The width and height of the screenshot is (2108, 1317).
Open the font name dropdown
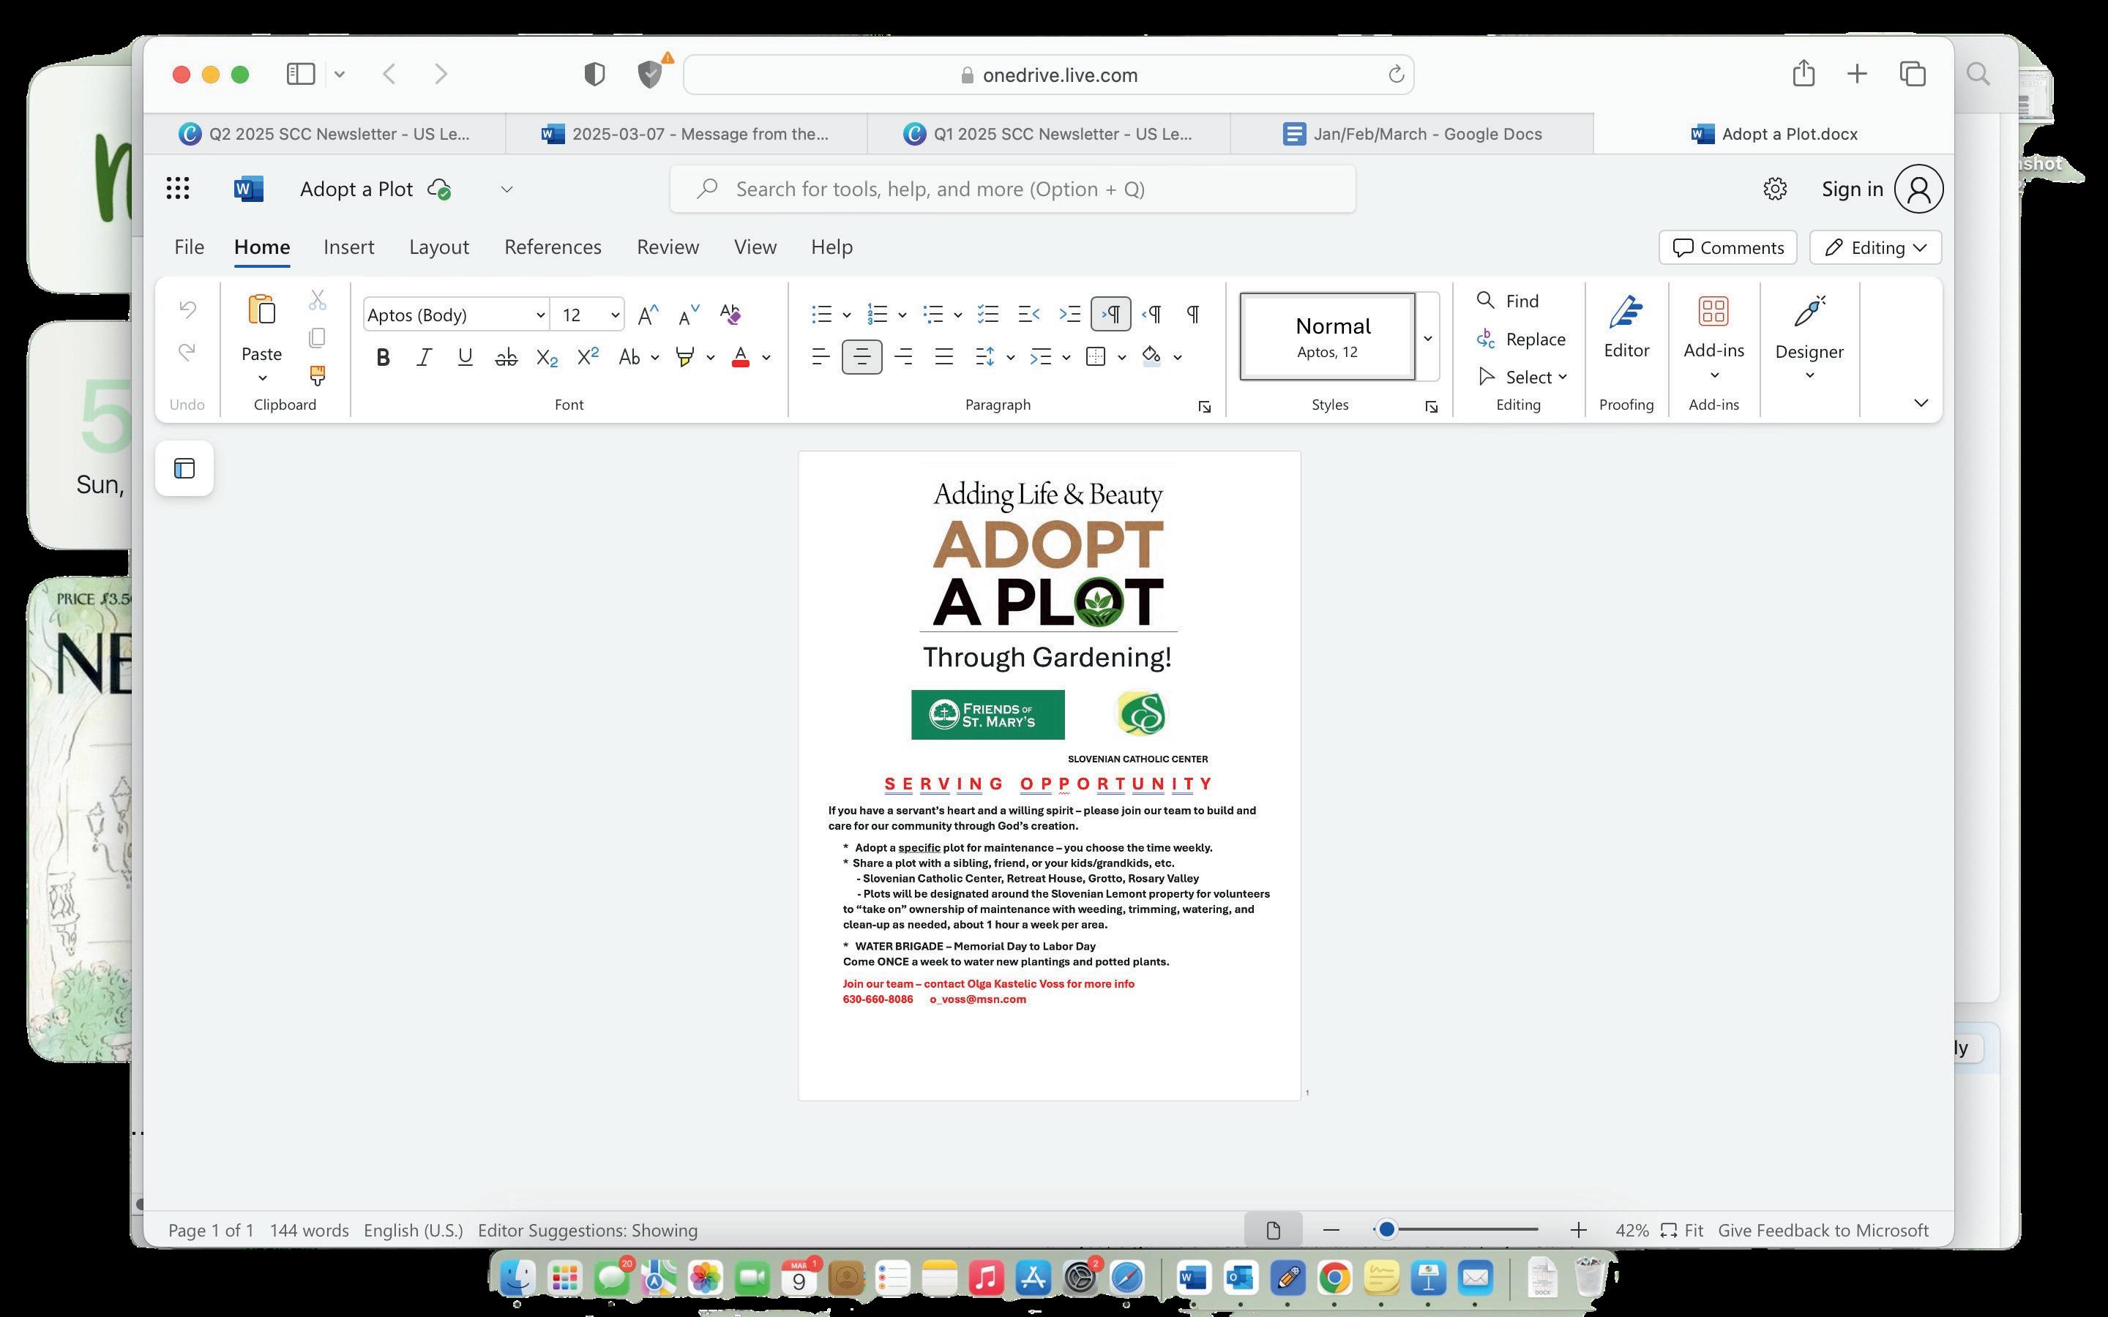coord(540,315)
